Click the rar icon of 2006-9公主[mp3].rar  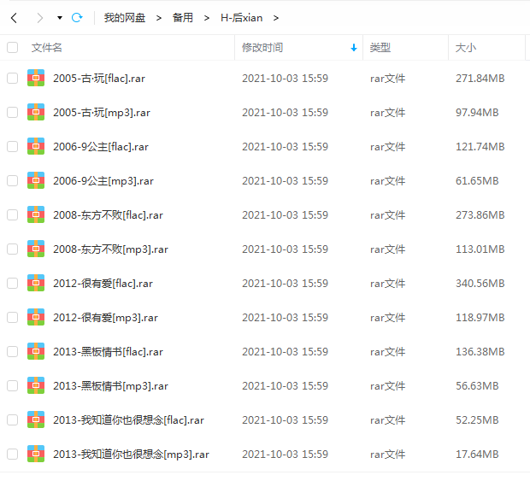click(x=36, y=180)
